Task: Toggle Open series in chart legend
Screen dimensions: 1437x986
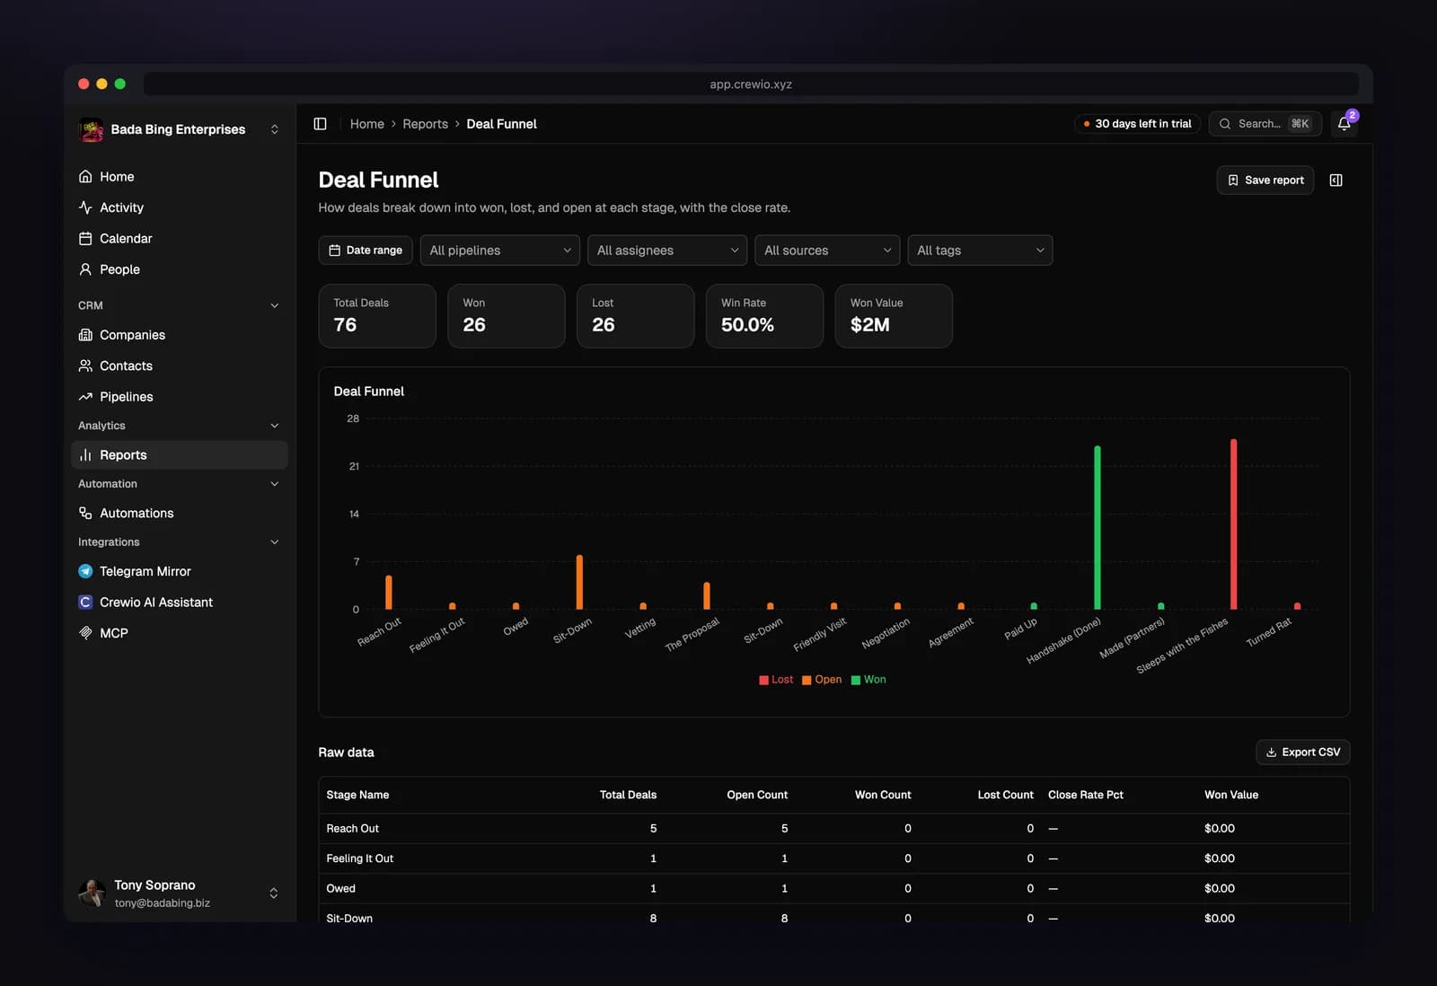Action: click(x=822, y=680)
